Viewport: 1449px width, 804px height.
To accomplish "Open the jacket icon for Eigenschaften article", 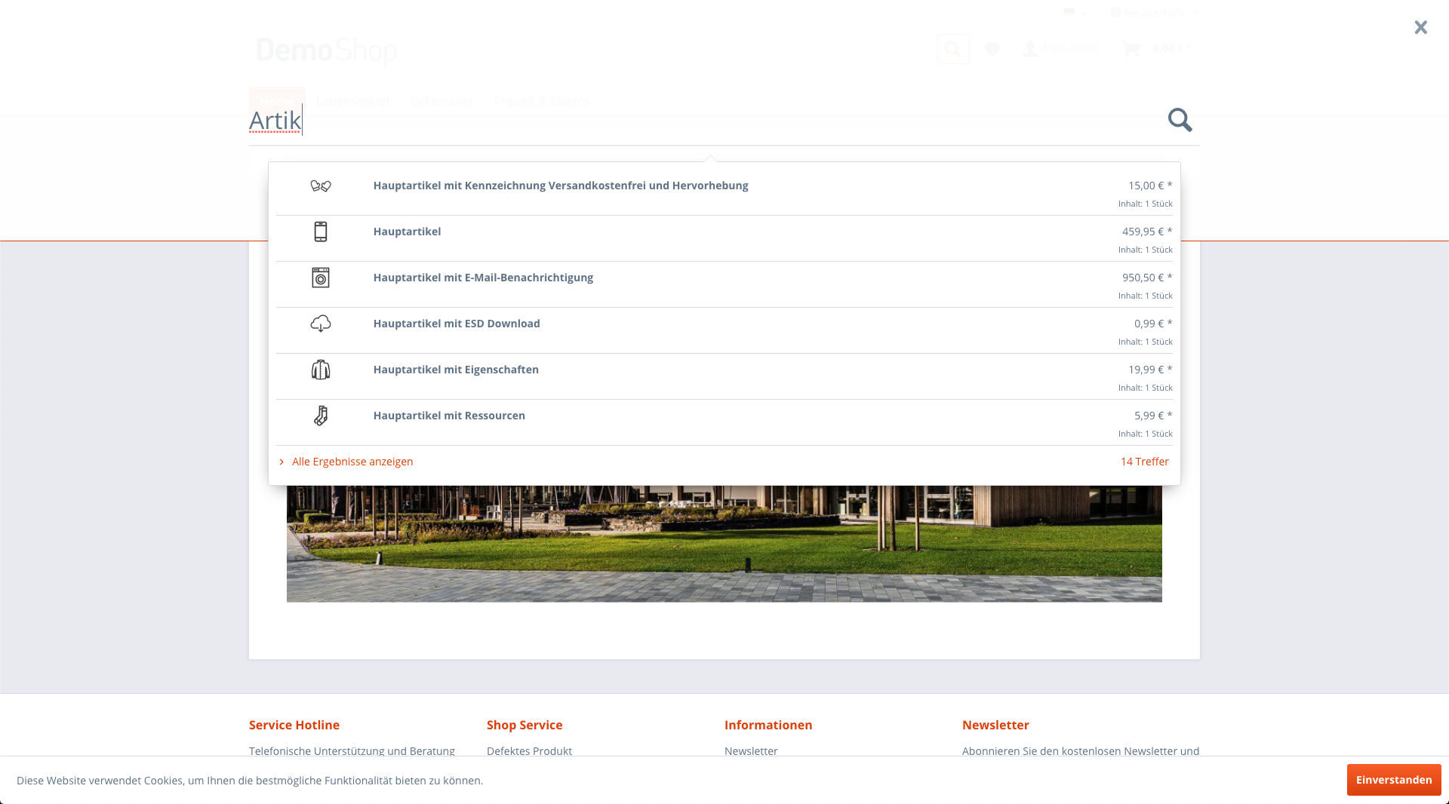I will (321, 370).
